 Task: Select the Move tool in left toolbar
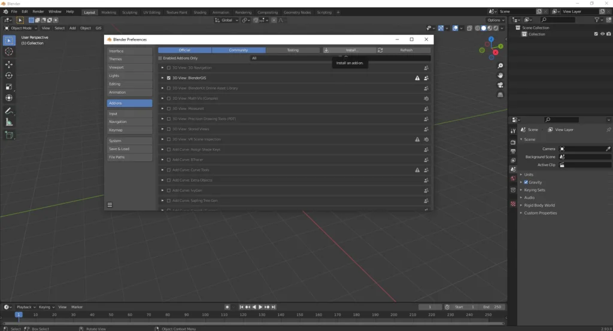point(9,65)
